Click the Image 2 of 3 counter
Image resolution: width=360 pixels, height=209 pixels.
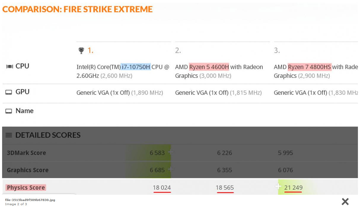[16, 204]
